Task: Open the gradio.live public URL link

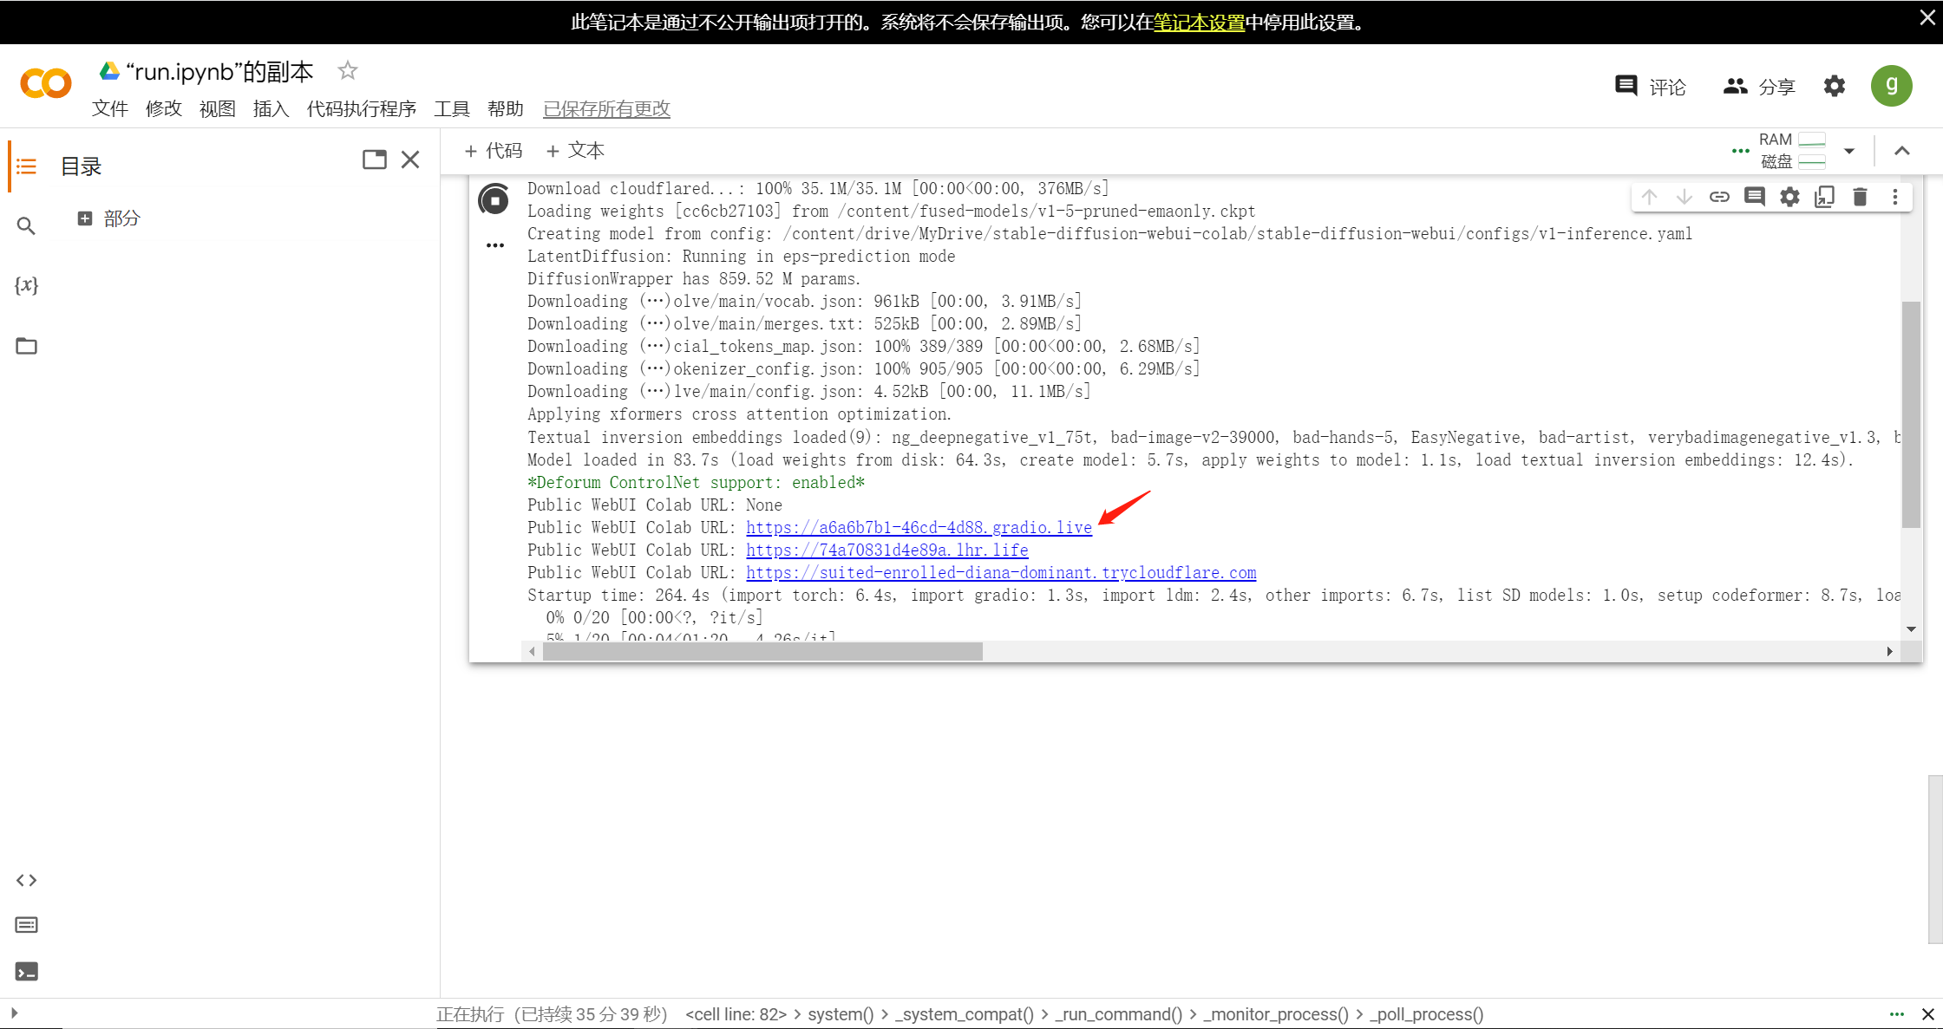Action: tap(918, 527)
